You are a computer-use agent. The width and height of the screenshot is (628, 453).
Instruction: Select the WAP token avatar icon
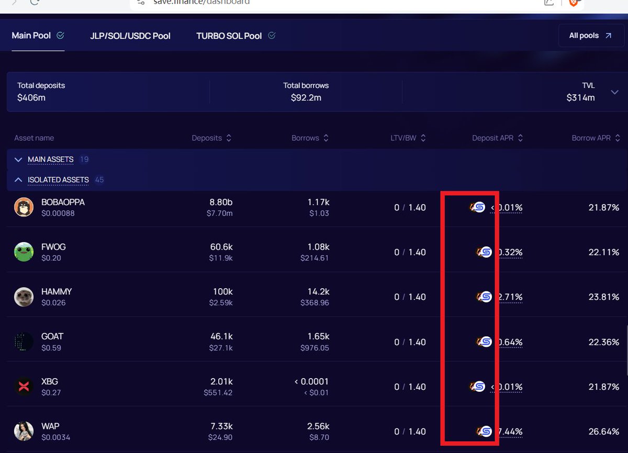[x=24, y=432]
